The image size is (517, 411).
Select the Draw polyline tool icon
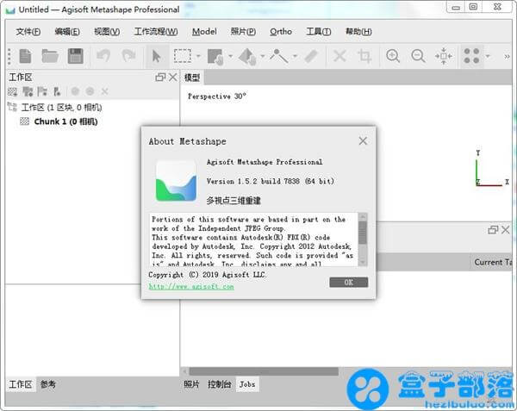point(279,56)
